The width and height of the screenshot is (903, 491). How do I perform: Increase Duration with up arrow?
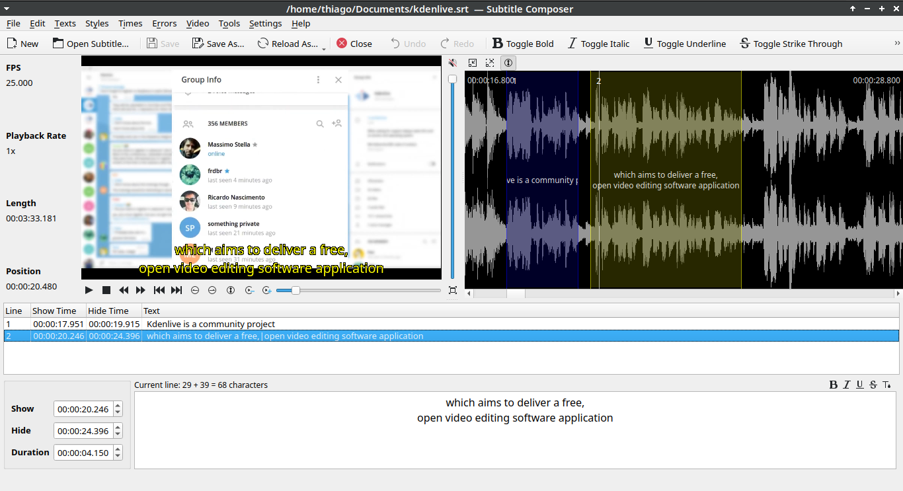pos(118,449)
